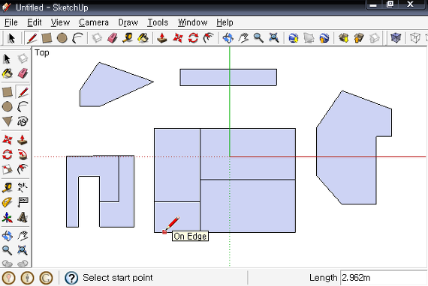Select the Axes tool
Image resolution: width=428 pixels, height=286 pixels.
7,217
